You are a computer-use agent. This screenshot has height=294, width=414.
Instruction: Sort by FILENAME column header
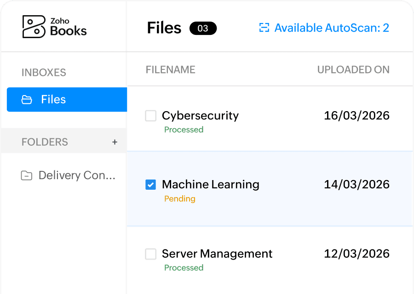point(170,70)
